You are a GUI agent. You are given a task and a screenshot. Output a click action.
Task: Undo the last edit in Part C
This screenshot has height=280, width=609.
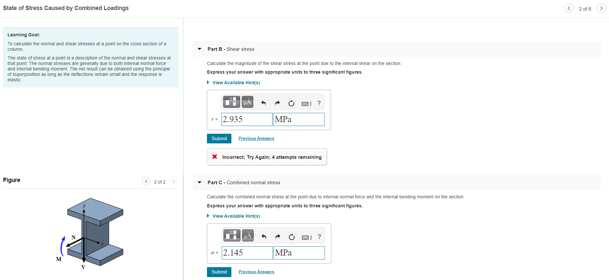(x=264, y=237)
